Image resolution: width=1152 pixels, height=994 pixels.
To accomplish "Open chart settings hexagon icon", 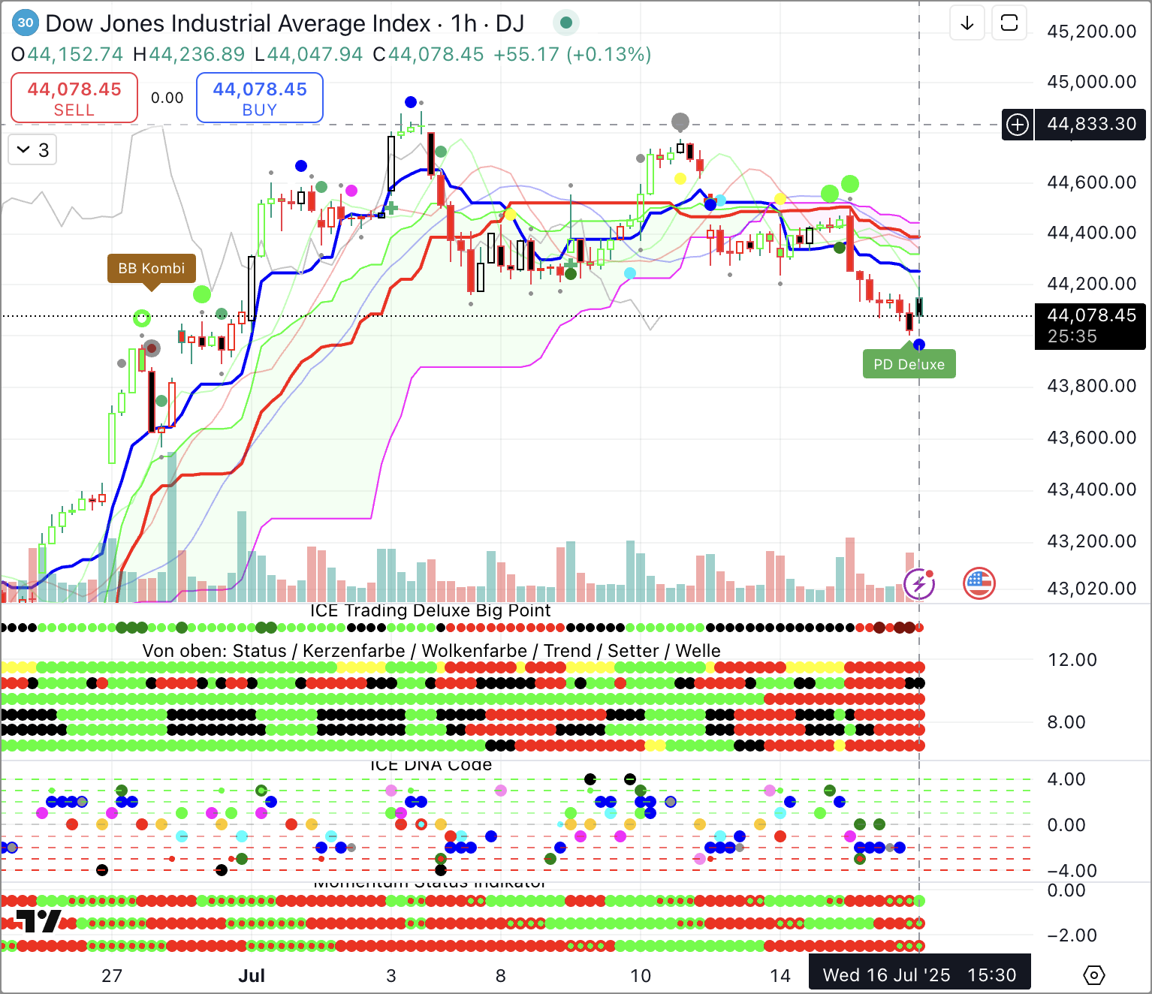I will click(1094, 975).
